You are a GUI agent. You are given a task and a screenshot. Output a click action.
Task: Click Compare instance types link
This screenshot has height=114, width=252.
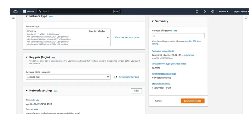click(x=127, y=37)
